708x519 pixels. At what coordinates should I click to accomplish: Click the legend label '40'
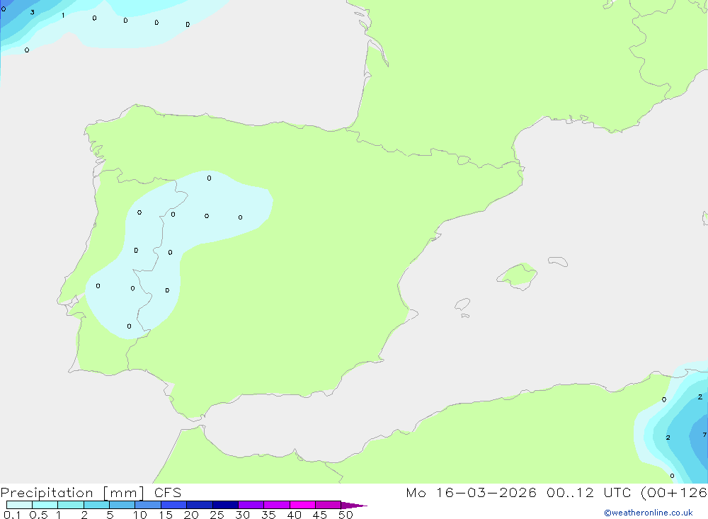[x=294, y=515]
